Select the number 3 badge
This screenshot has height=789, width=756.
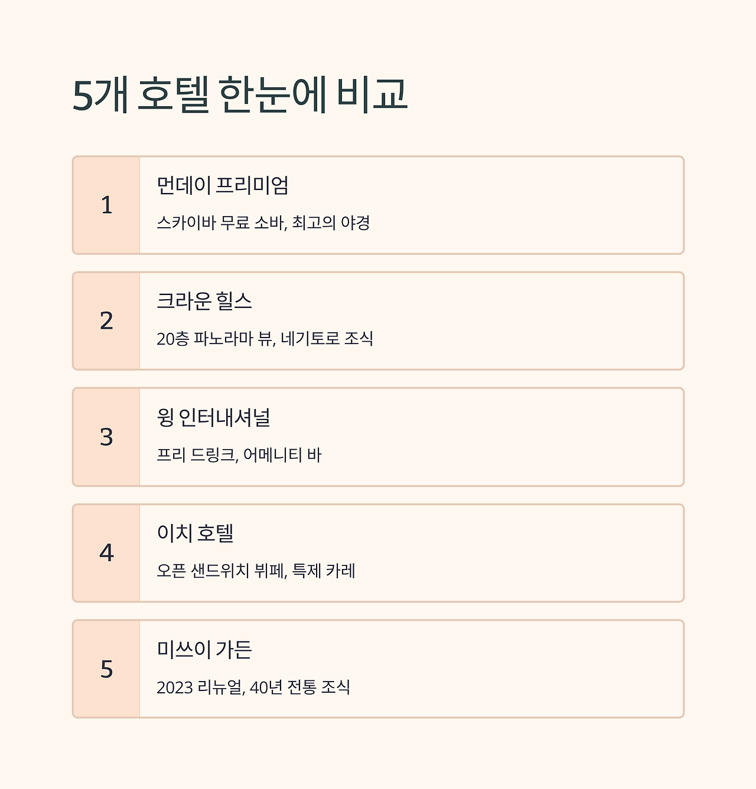(106, 437)
